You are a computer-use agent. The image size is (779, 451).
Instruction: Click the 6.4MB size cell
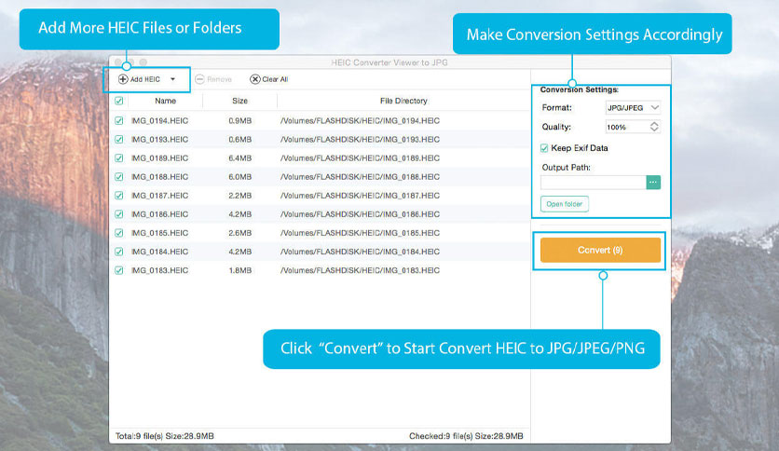pos(240,158)
